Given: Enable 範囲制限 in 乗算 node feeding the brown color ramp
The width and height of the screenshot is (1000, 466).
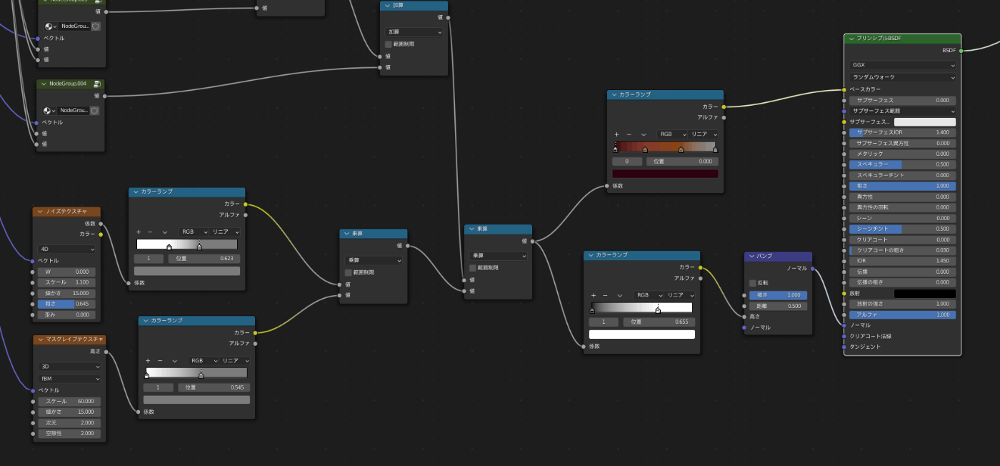Looking at the screenshot, I should (473, 268).
